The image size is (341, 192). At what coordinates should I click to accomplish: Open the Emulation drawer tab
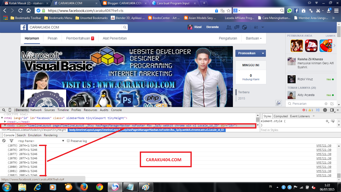click(x=35, y=135)
